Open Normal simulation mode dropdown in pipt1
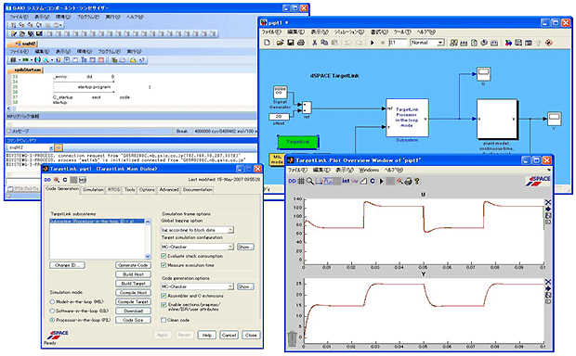The width and height of the screenshot is (576, 356). (x=440, y=43)
